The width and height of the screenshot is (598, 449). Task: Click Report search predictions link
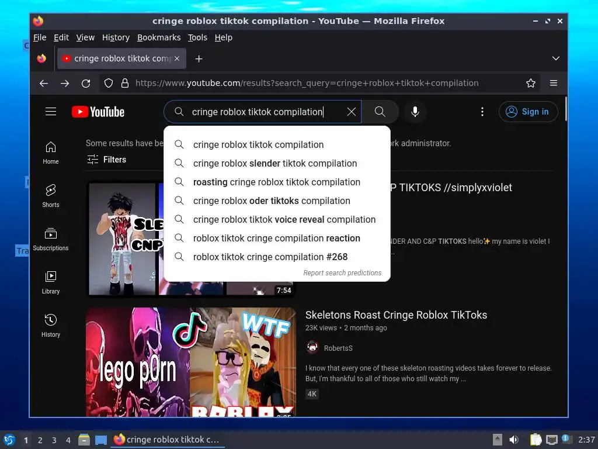[342, 272]
